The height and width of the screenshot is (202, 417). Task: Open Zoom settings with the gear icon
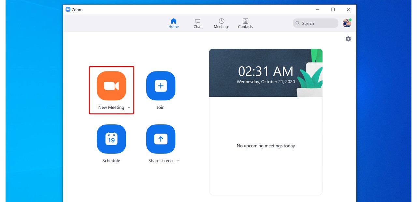tap(348, 39)
